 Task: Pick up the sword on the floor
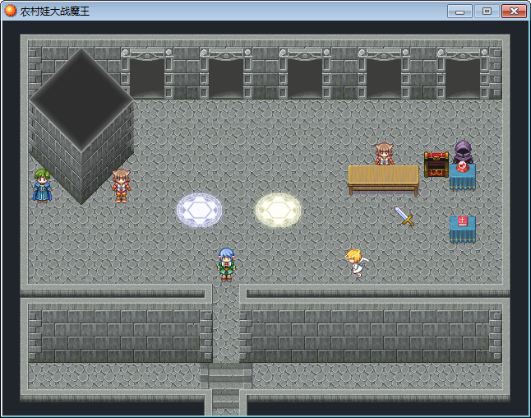coord(404,216)
